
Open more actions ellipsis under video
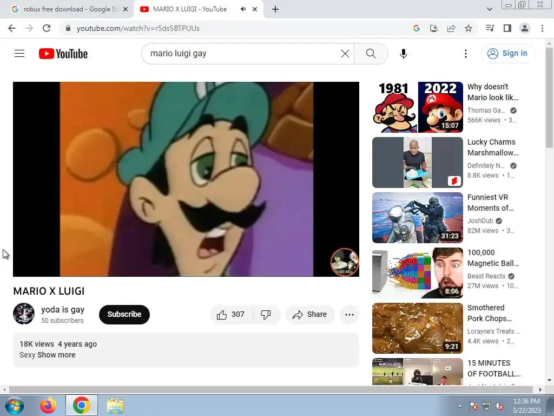(349, 315)
